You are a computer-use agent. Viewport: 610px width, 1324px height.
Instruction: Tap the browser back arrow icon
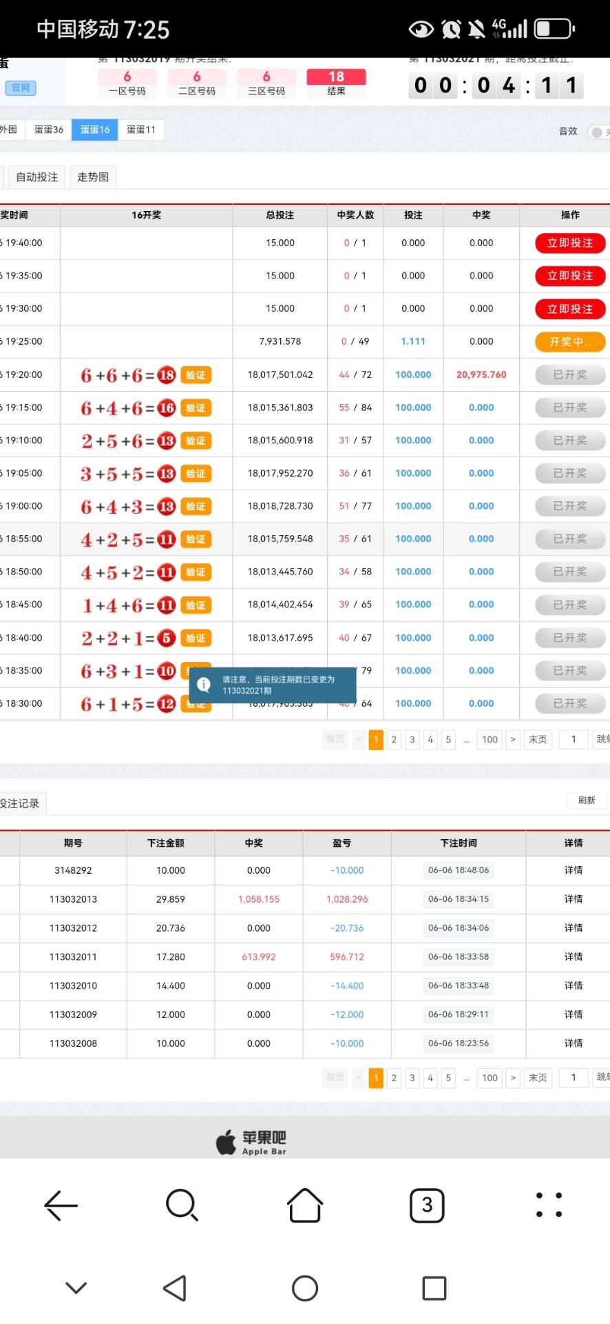click(x=61, y=1205)
